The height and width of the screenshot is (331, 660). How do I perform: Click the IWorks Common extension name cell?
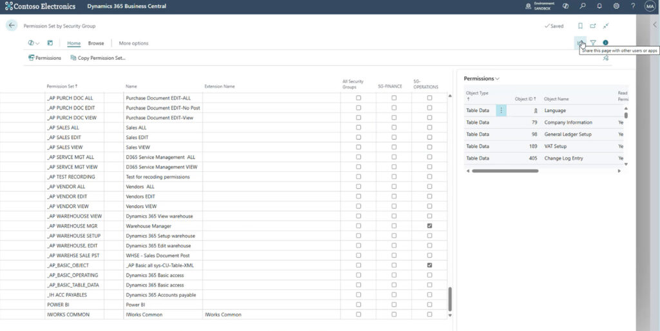(x=271, y=315)
